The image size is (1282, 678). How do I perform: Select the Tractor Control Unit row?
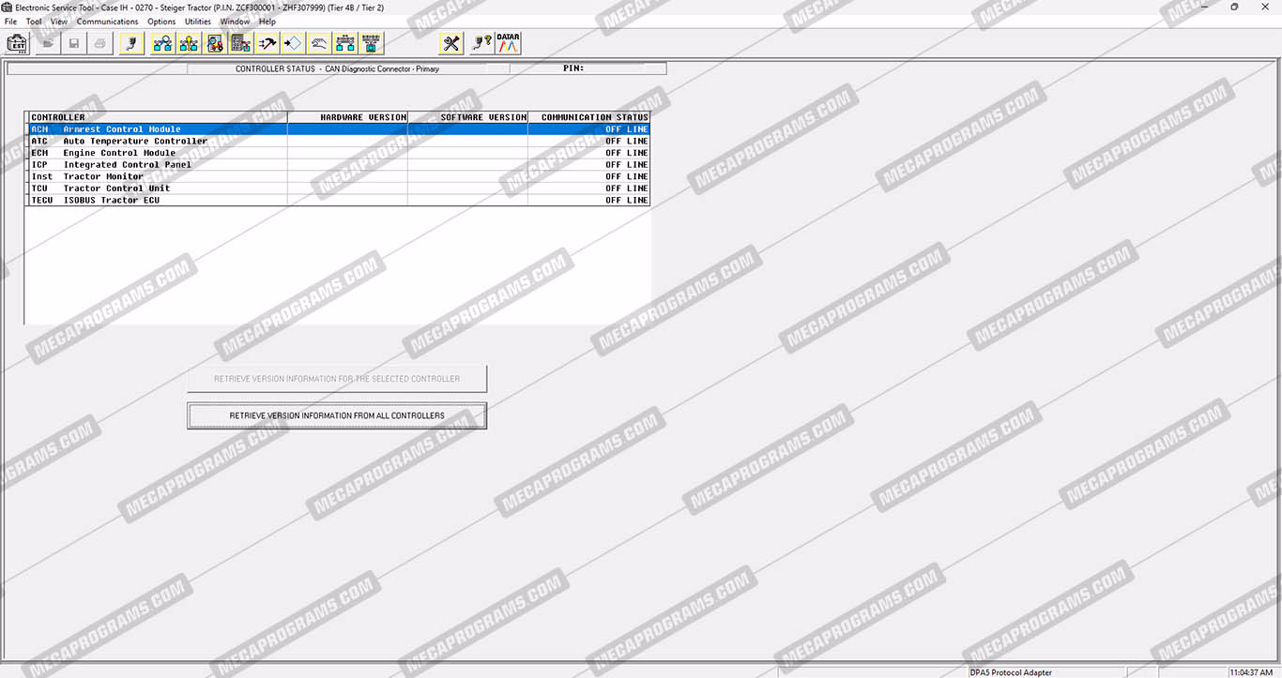pos(116,188)
